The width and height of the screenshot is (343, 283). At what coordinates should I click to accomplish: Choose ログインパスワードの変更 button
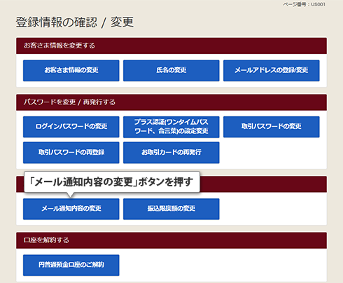point(71,127)
